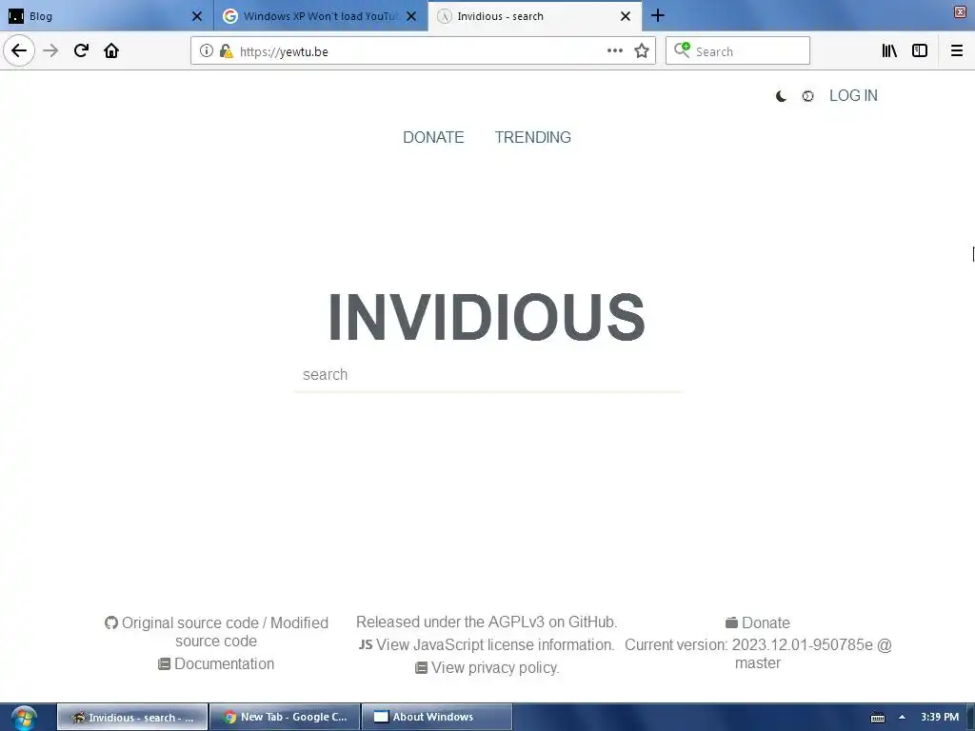The image size is (975, 731).
Task: Click the book icon beside Documentation
Action: coord(164,663)
